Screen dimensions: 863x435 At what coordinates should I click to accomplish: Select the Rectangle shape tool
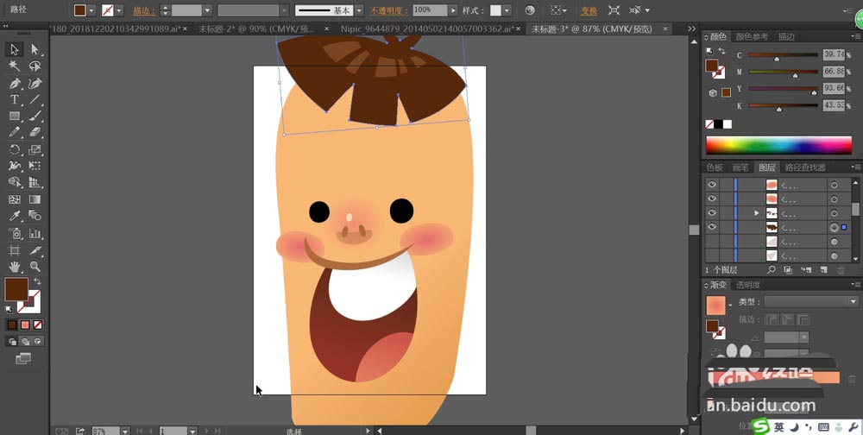[x=15, y=116]
